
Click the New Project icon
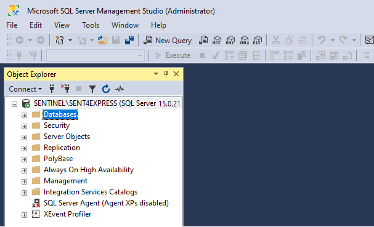[59, 40]
